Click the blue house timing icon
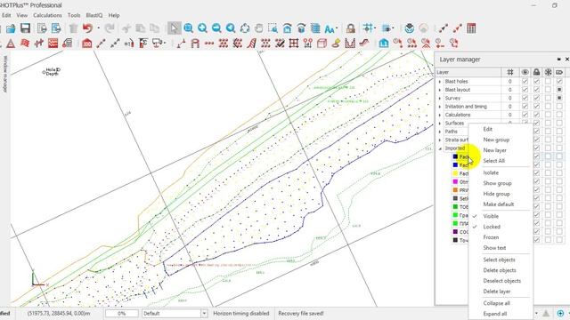The image size is (570, 320). point(384,44)
